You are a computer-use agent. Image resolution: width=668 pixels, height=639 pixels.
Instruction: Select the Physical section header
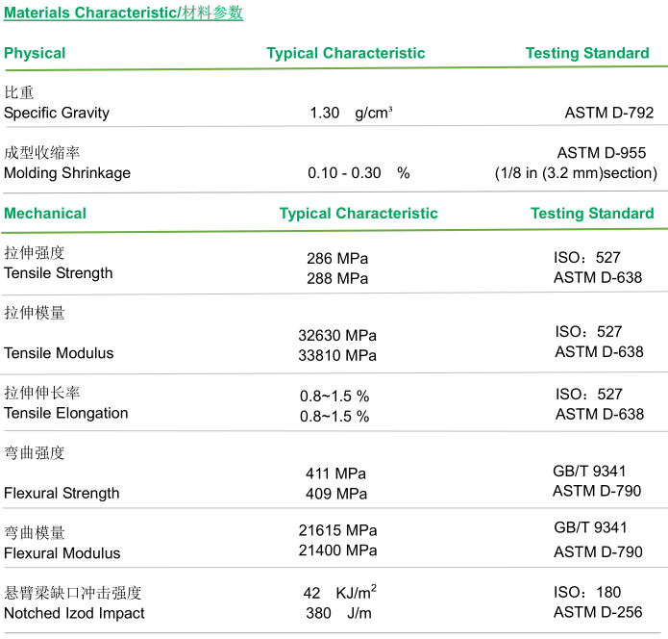click(x=35, y=53)
